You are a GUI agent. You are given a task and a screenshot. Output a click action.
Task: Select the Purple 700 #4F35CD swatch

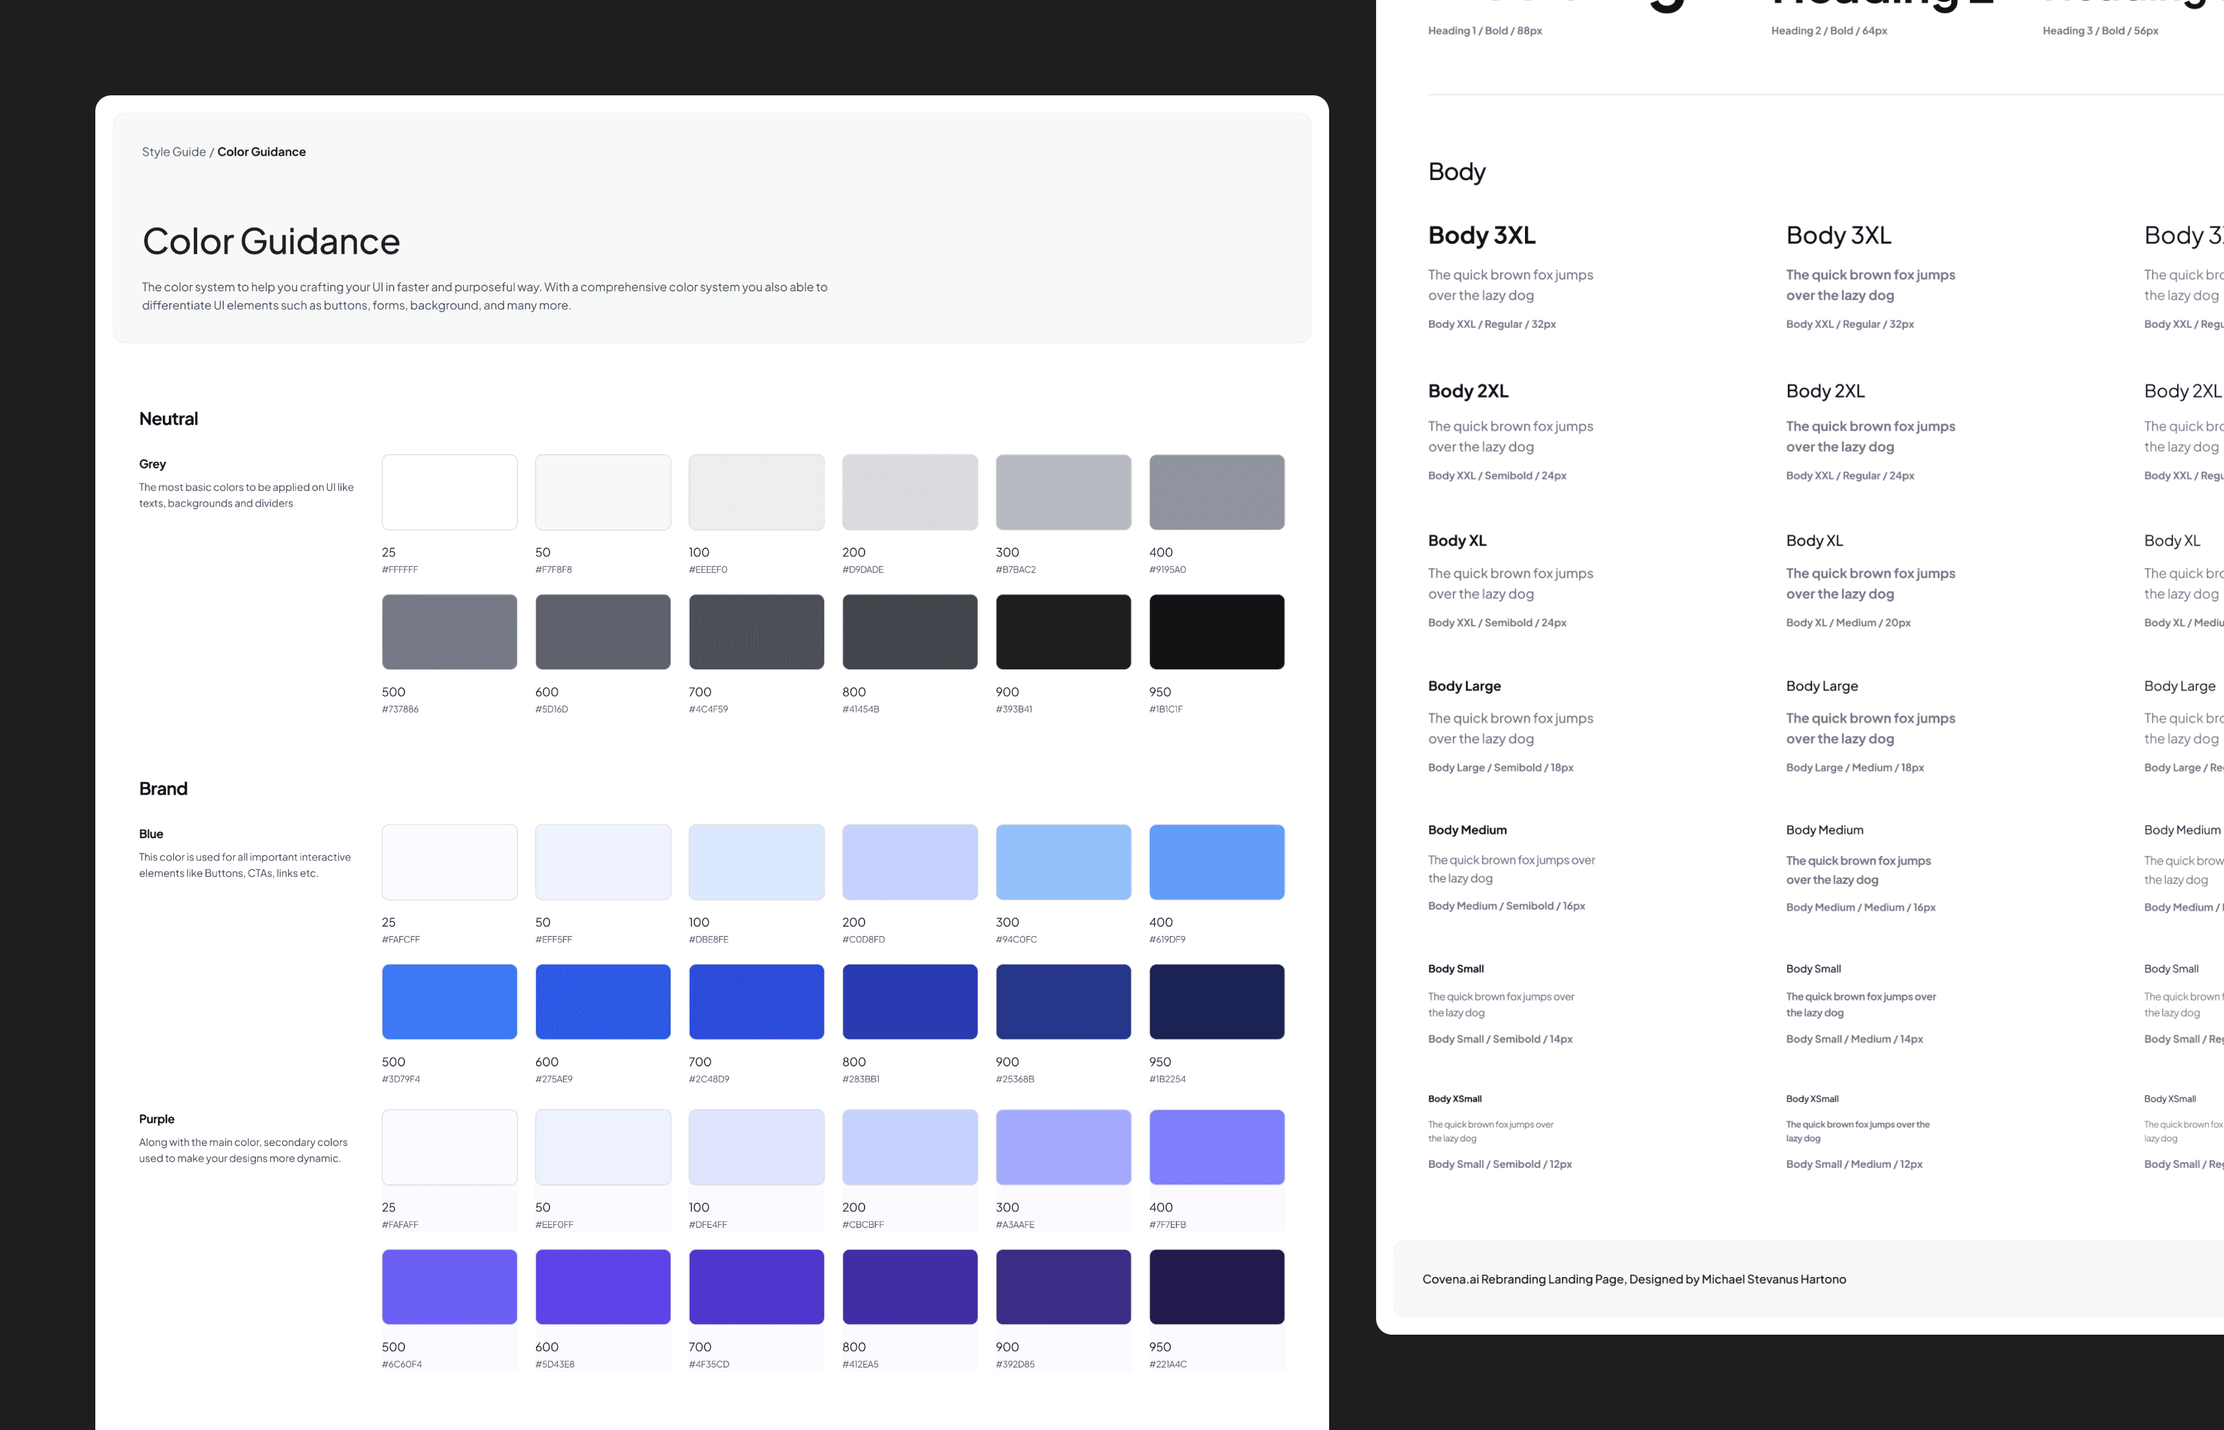pos(757,1287)
